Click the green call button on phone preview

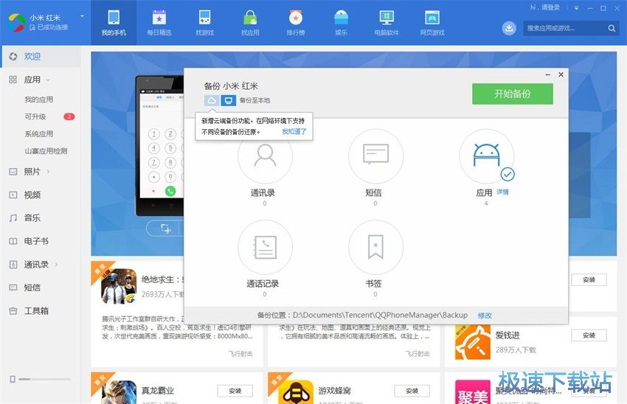pos(170,191)
